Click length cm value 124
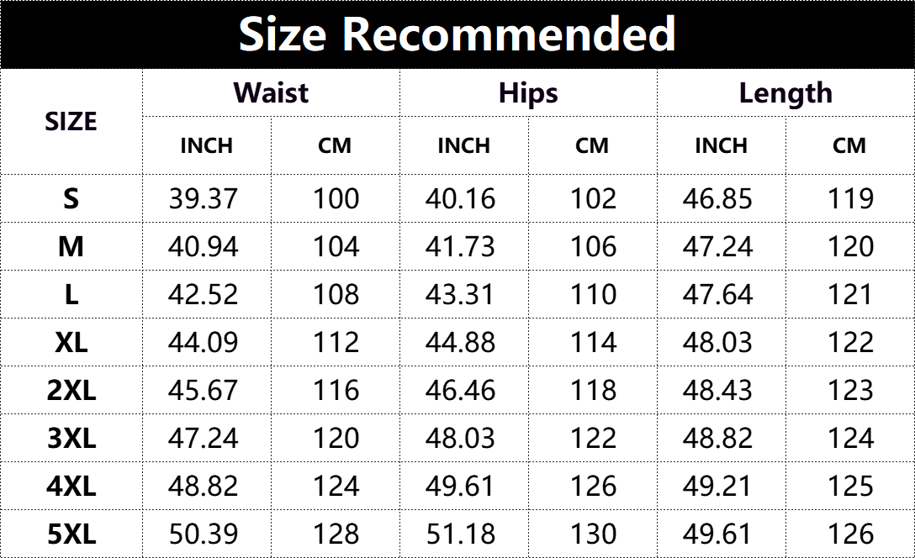Image resolution: width=915 pixels, height=558 pixels. (x=851, y=439)
